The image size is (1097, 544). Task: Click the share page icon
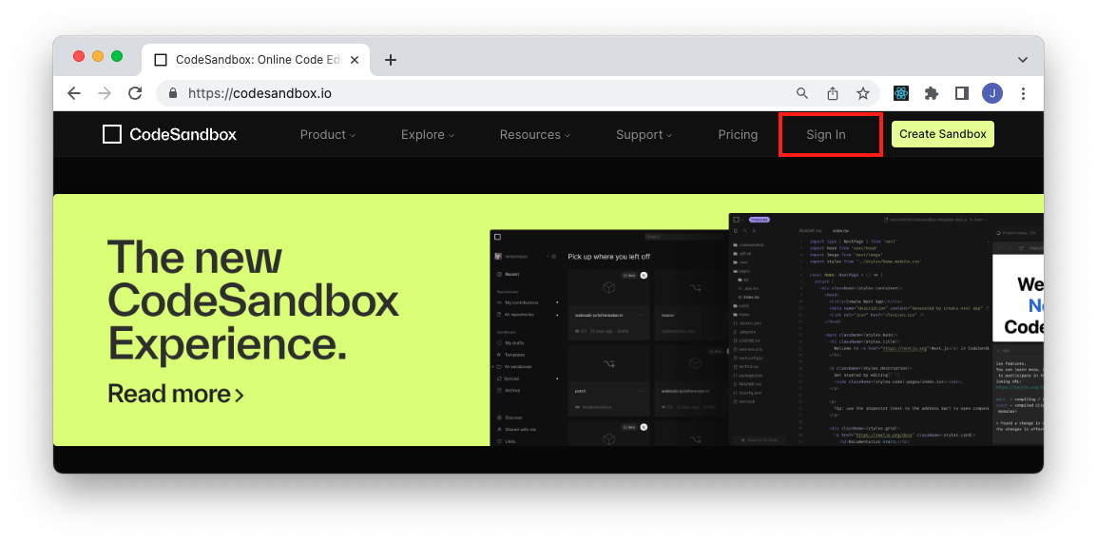833,93
